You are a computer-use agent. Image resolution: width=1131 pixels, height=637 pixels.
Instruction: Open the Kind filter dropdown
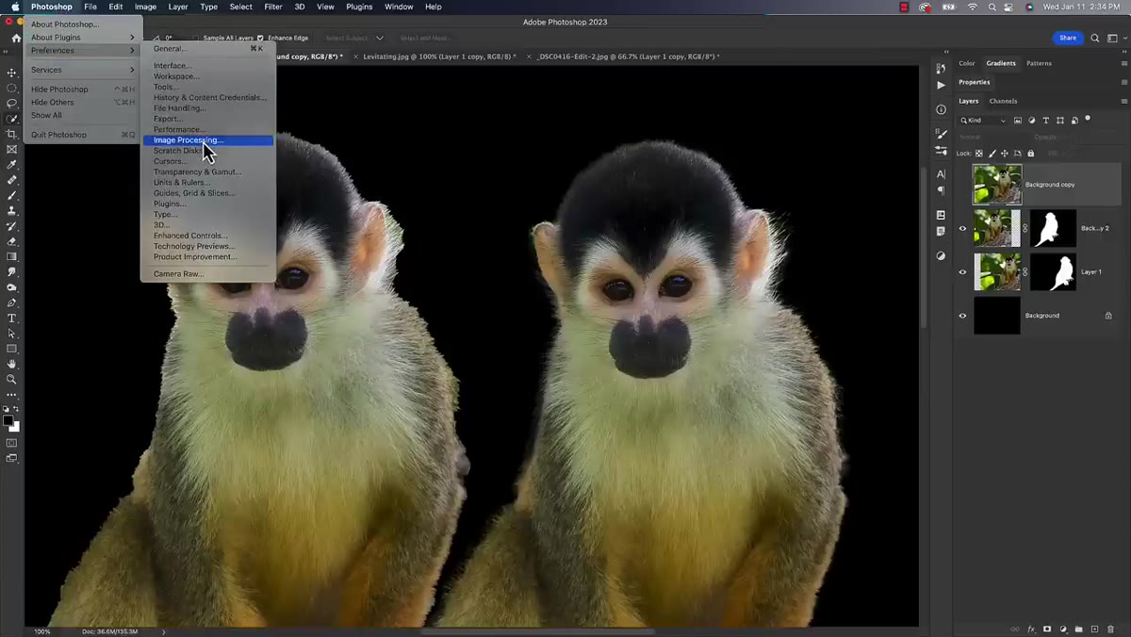(x=983, y=121)
